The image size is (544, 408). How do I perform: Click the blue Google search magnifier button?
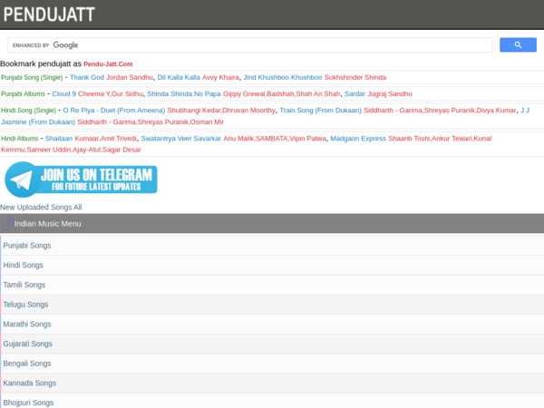[x=518, y=44]
